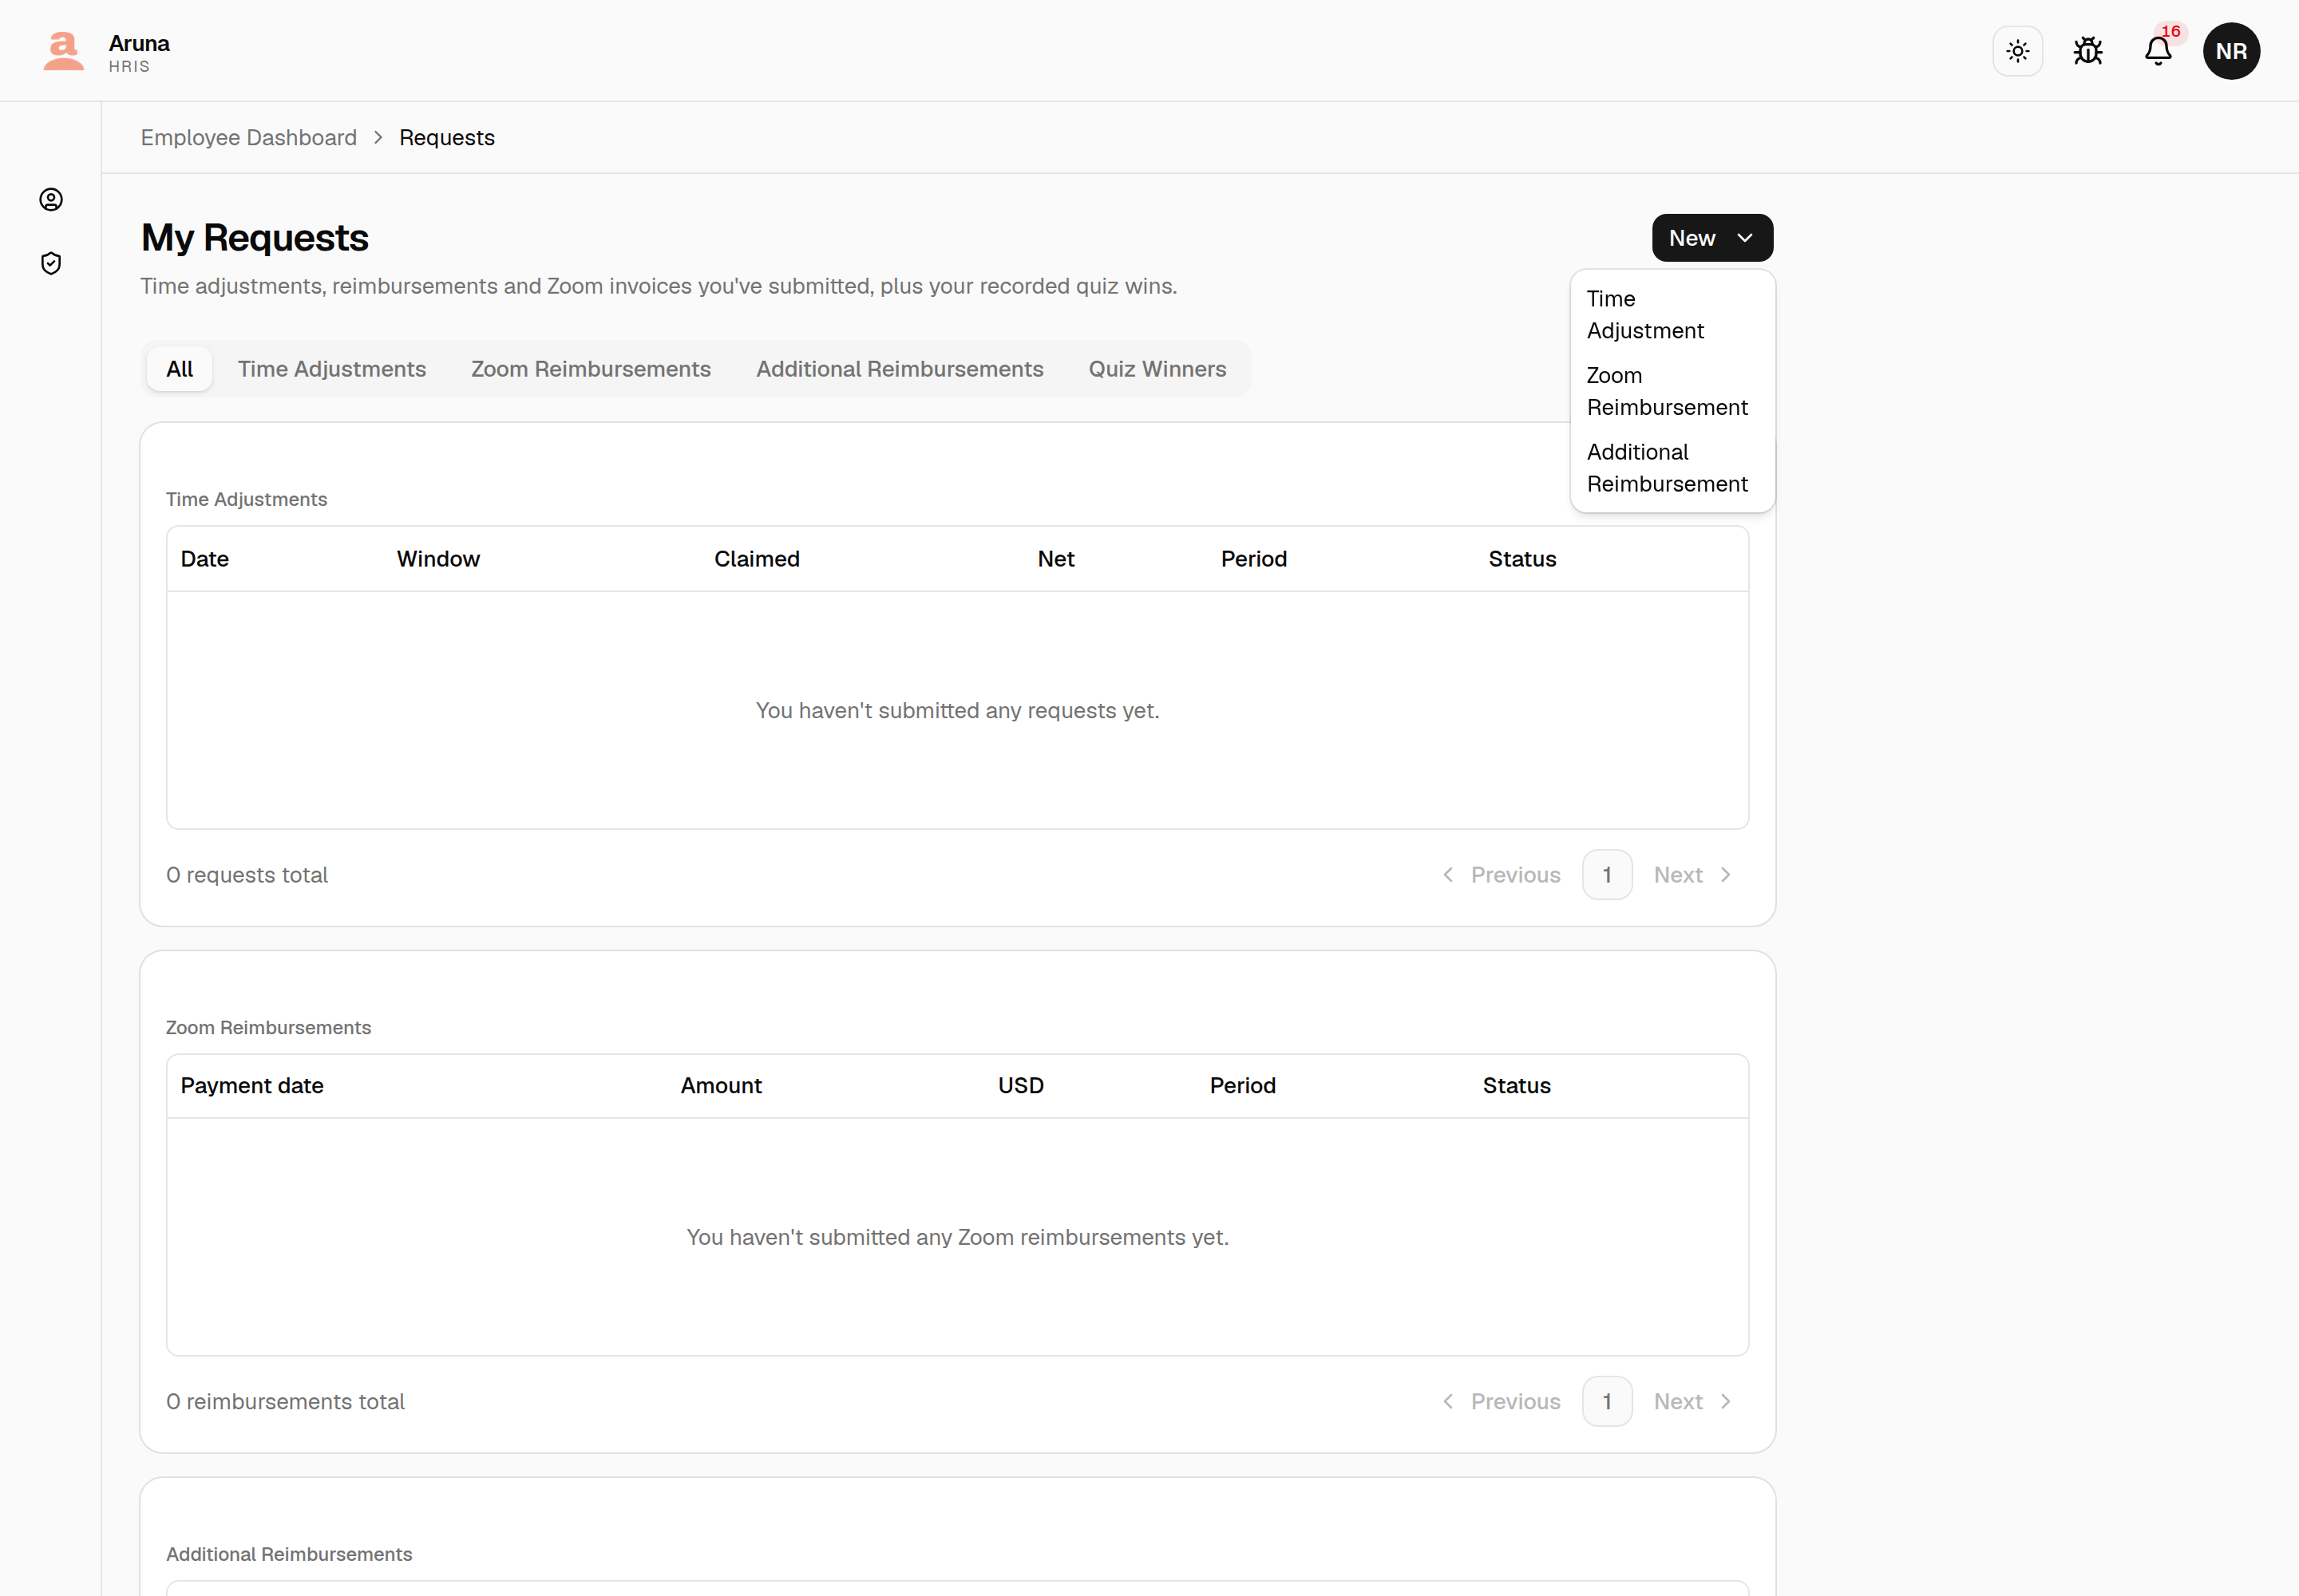Click the Net column header
This screenshot has height=1596, width=2299.
pyautogui.click(x=1055, y=559)
